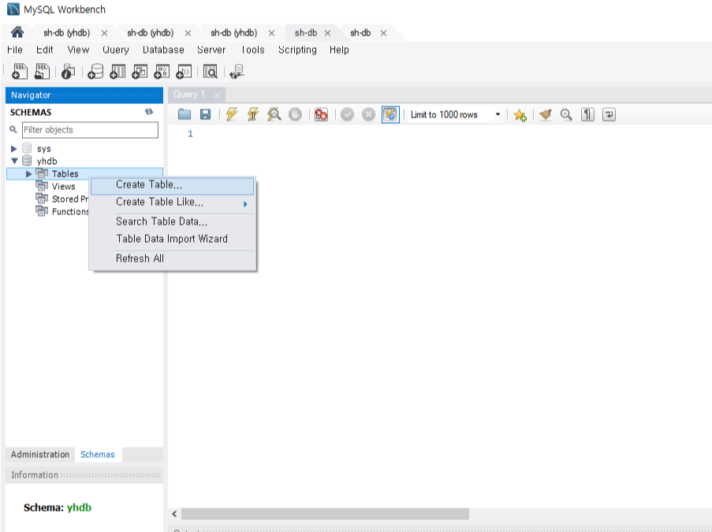This screenshot has width=712, height=532.
Task: Open a SQL script file icon
Action: point(43,71)
